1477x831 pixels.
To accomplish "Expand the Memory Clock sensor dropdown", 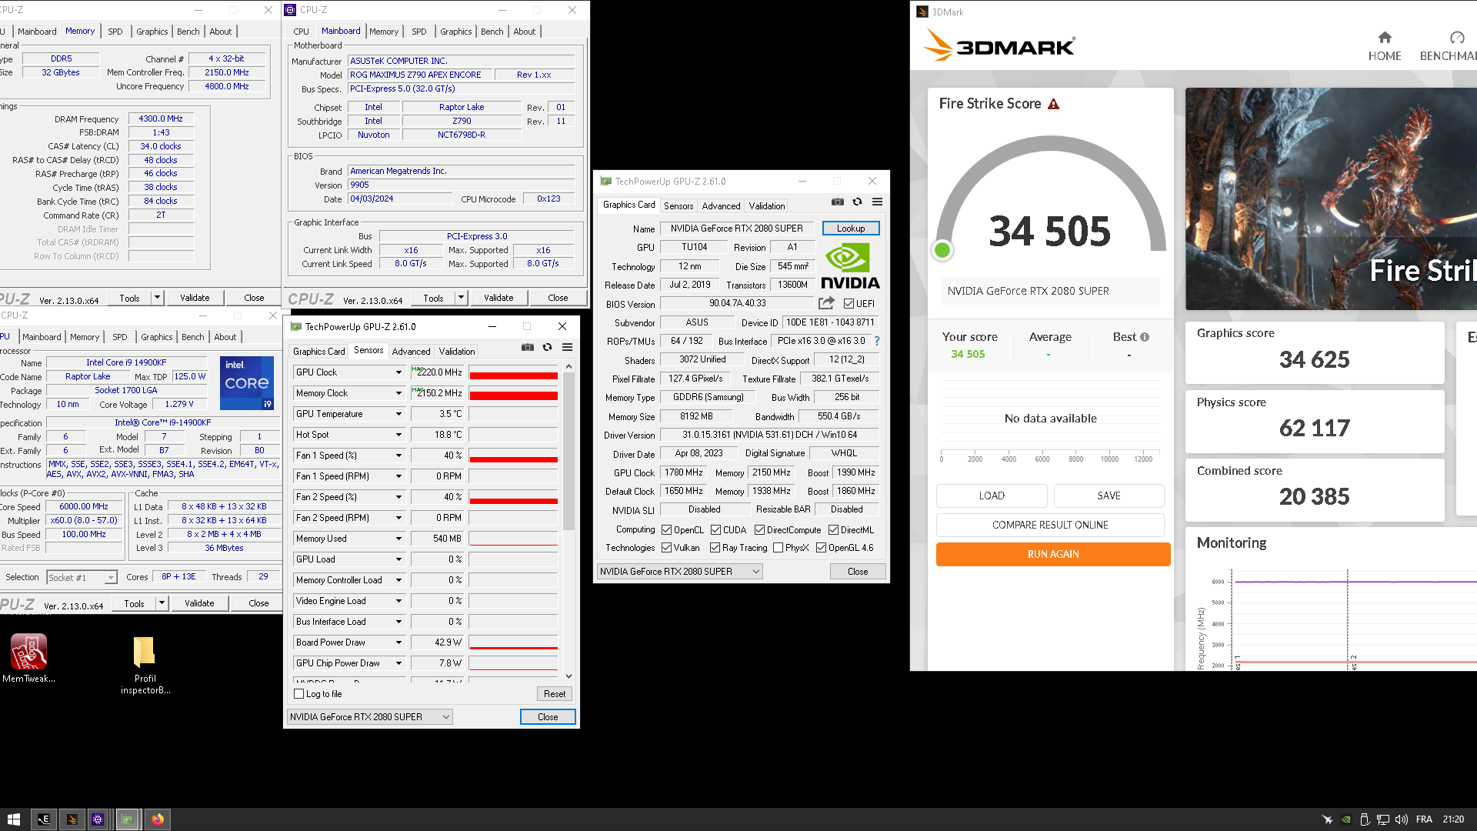I will [398, 393].
